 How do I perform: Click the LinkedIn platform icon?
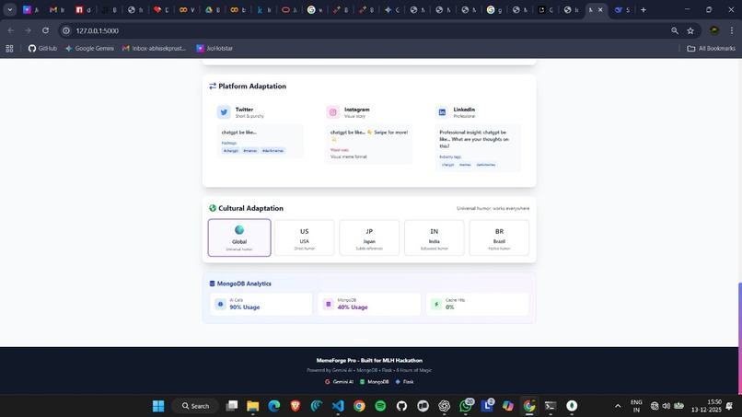[x=442, y=112]
